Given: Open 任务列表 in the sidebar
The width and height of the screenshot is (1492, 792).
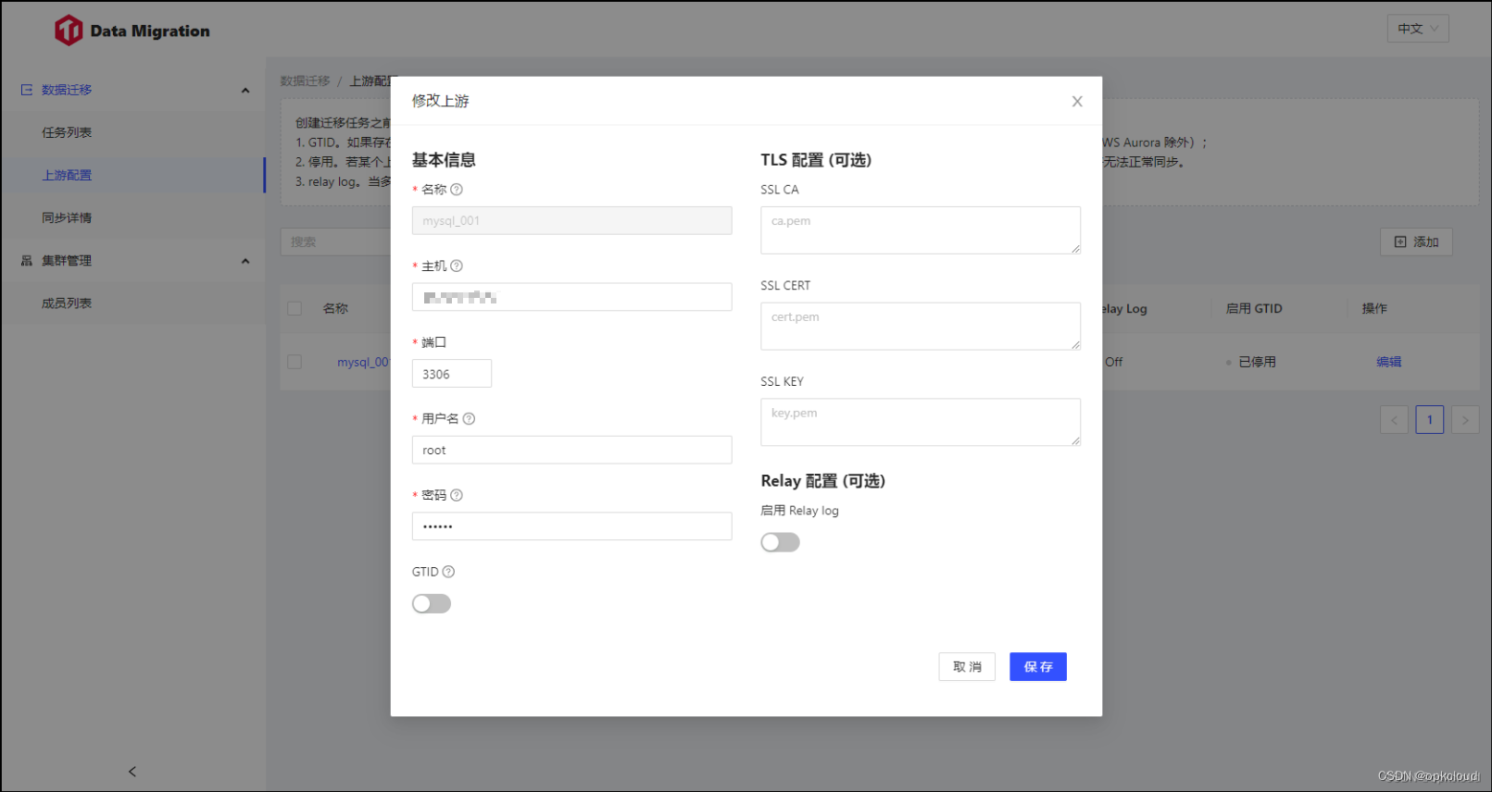Looking at the screenshot, I should (x=67, y=133).
